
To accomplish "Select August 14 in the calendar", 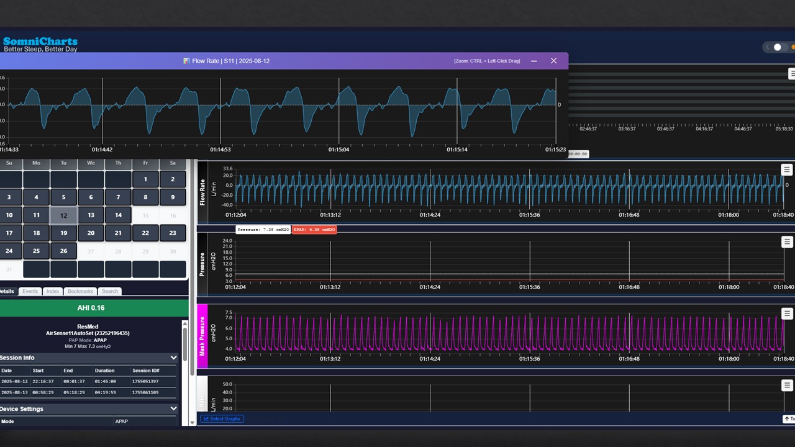I will (x=118, y=215).
